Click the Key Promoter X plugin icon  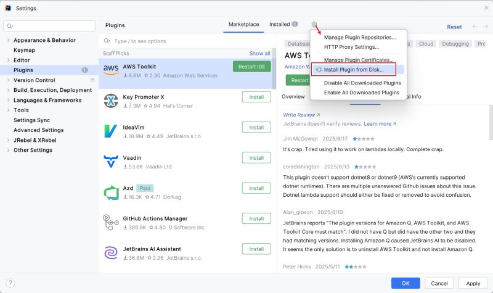click(111, 101)
